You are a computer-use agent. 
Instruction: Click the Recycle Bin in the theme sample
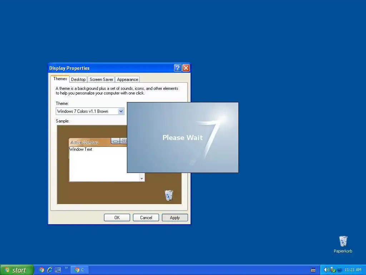(x=169, y=195)
